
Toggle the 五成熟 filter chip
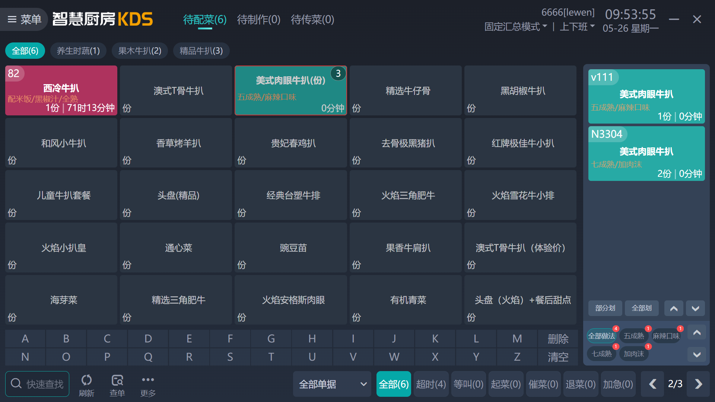[x=634, y=336]
